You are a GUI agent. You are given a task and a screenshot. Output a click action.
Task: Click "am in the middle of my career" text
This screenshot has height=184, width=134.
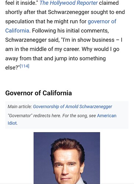[x=43, y=49]
